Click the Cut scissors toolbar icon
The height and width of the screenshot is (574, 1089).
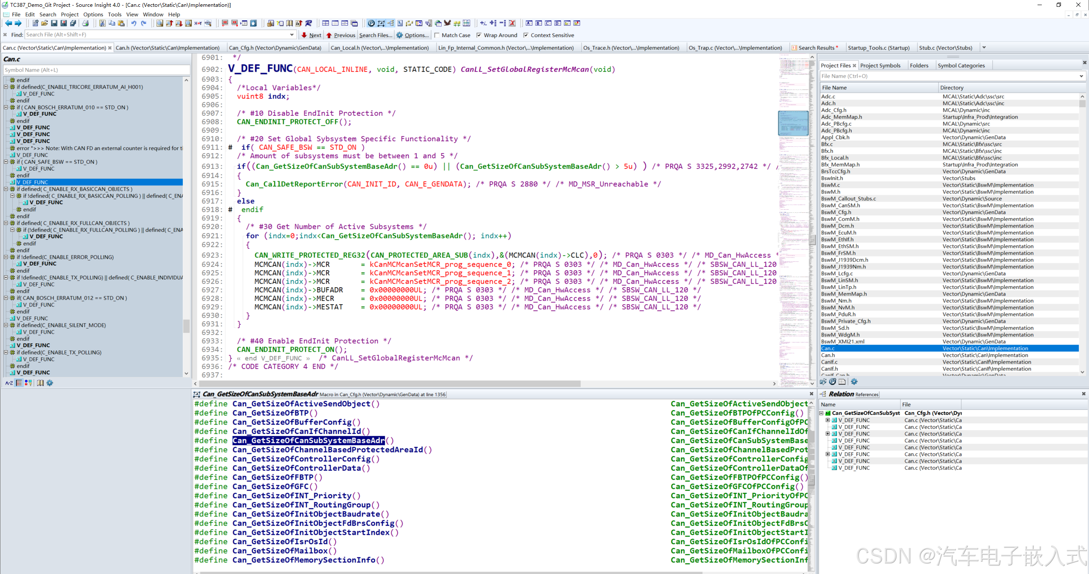click(102, 23)
